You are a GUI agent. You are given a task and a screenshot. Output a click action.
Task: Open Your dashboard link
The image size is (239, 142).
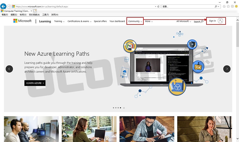[117, 21]
